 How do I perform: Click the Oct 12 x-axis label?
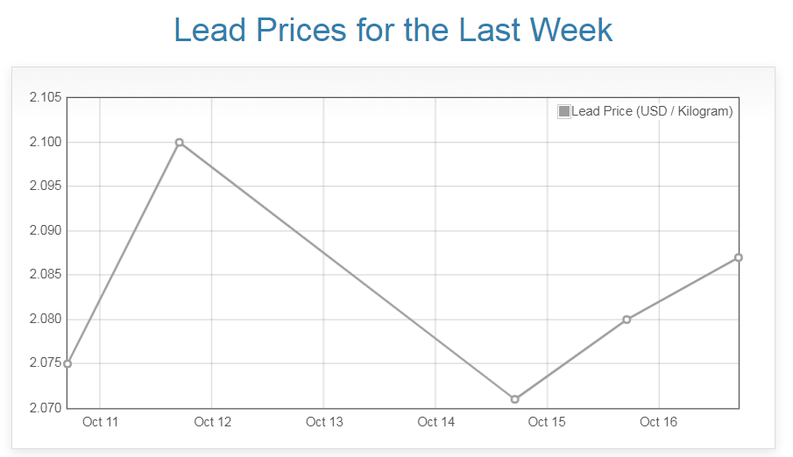212,423
